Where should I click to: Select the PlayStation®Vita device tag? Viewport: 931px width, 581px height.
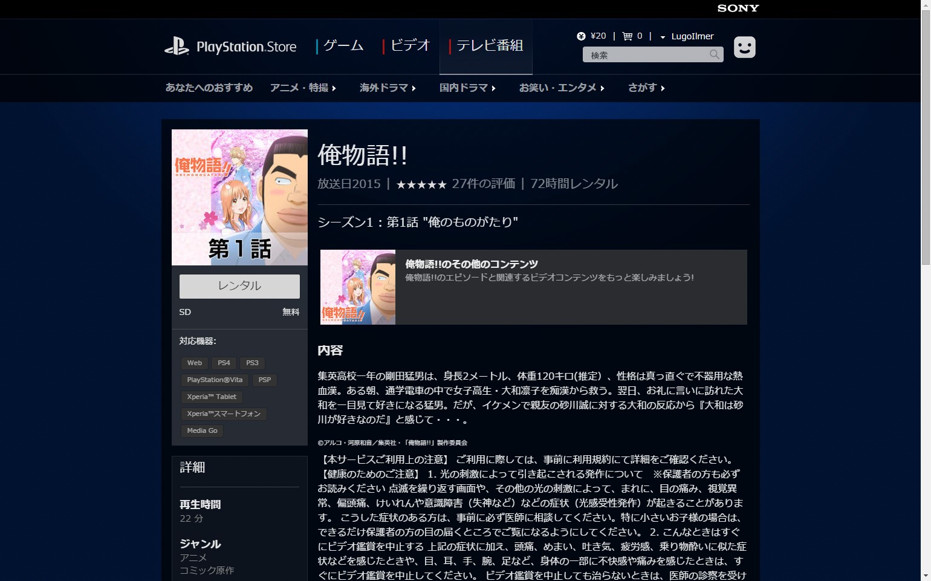pyautogui.click(x=215, y=380)
